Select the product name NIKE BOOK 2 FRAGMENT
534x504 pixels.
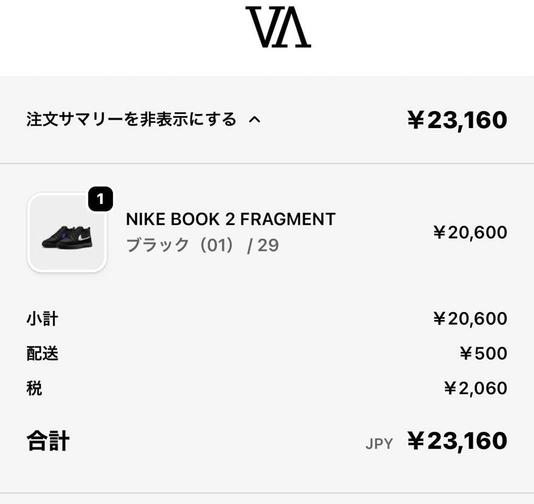tap(229, 219)
